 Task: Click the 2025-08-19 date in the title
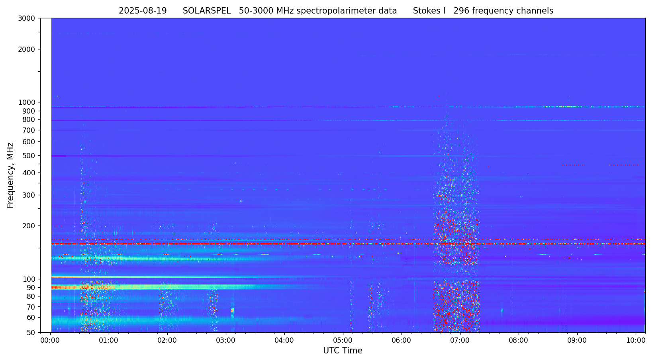click(x=143, y=11)
